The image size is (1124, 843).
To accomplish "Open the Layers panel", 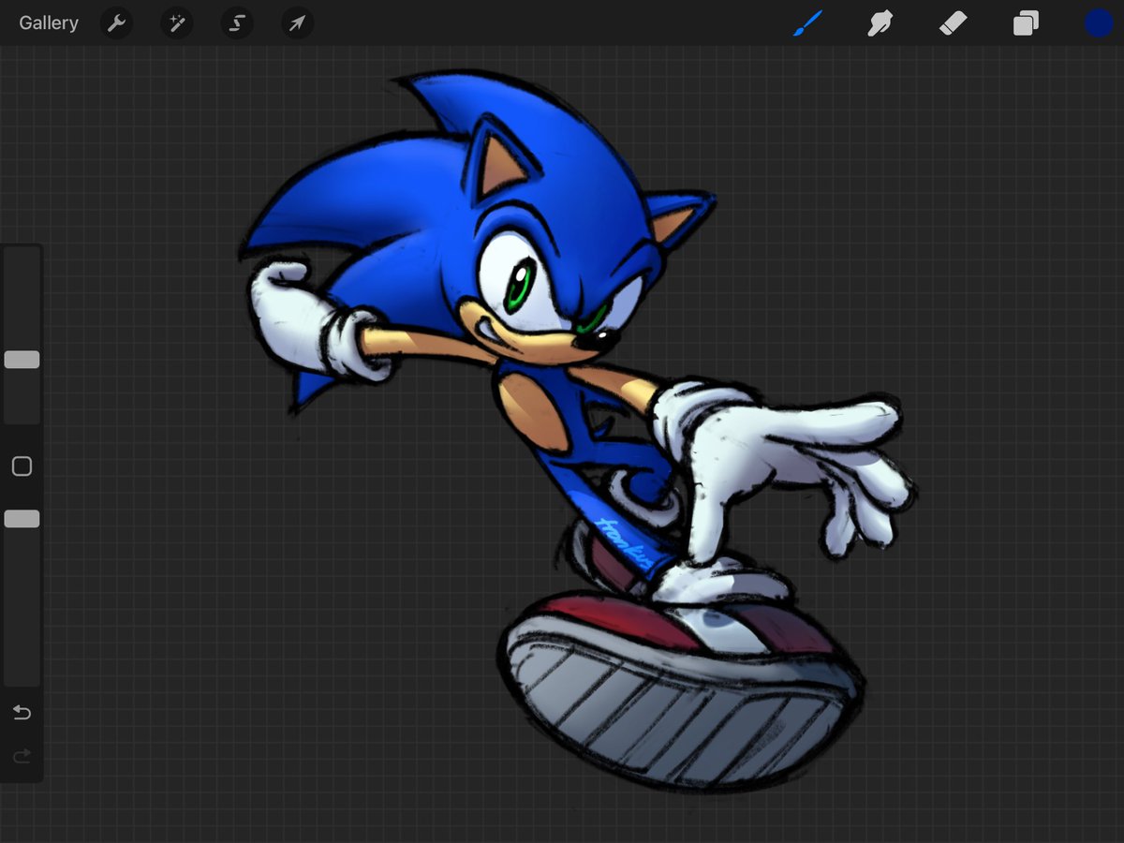I will point(1026,23).
